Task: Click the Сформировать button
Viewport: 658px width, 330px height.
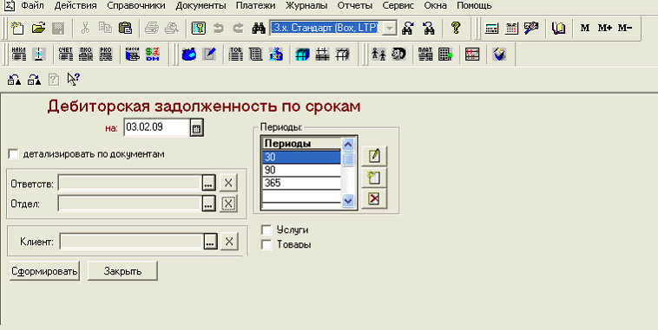Action: tap(44, 271)
